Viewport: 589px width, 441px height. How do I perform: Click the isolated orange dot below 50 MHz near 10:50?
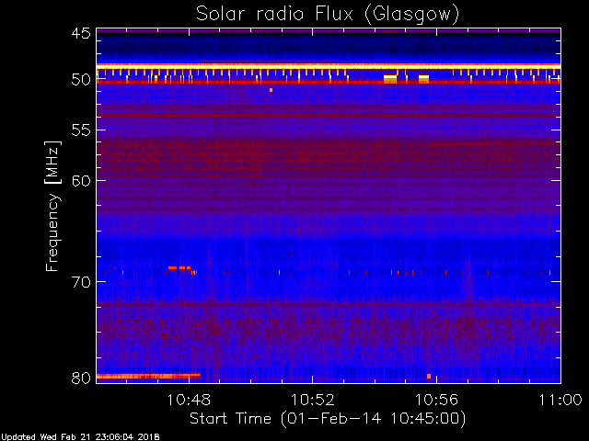271,90
